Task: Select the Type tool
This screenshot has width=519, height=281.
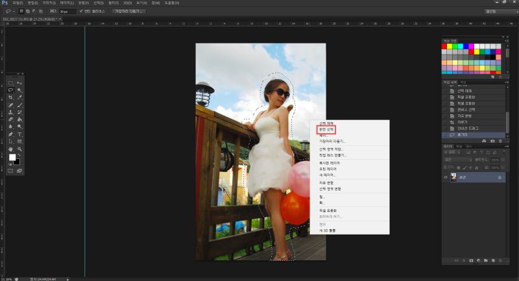Action: click(x=19, y=134)
